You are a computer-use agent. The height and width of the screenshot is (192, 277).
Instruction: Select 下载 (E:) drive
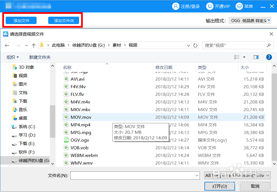click(23, 144)
